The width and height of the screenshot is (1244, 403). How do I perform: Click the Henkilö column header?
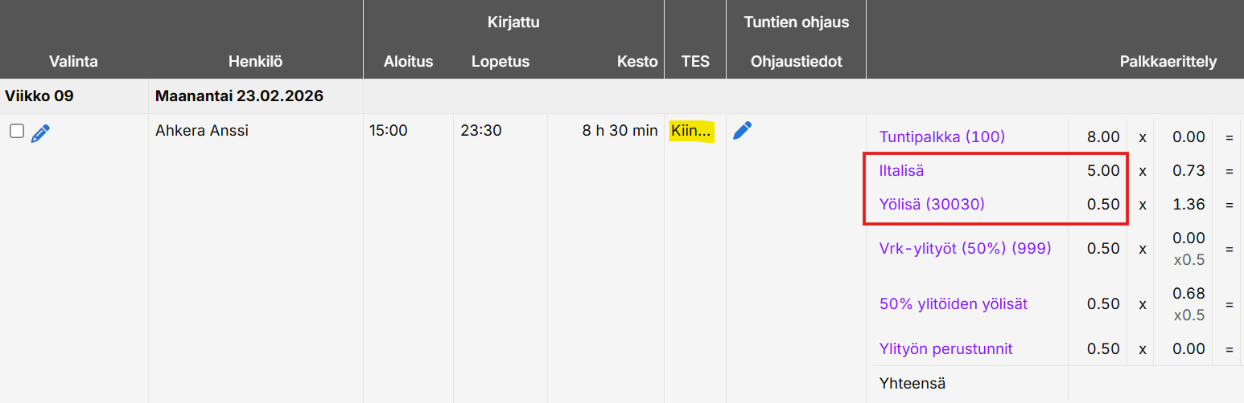(255, 62)
